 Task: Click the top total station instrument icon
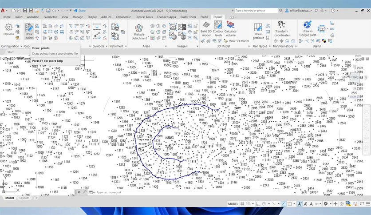click(115, 27)
